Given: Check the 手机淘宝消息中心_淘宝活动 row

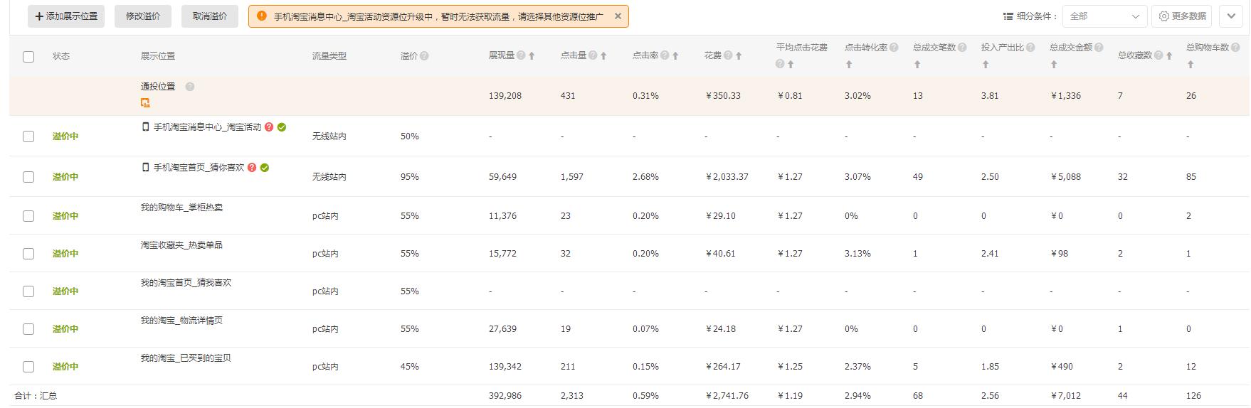Looking at the screenshot, I should coord(28,136).
